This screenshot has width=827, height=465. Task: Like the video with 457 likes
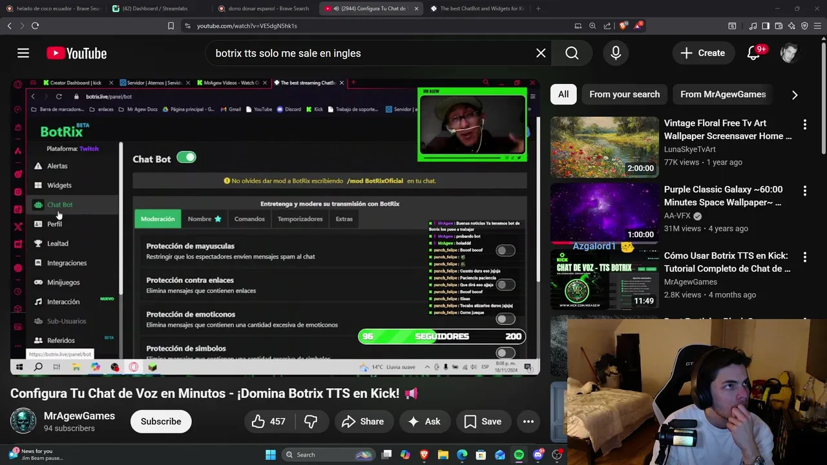tap(269, 421)
